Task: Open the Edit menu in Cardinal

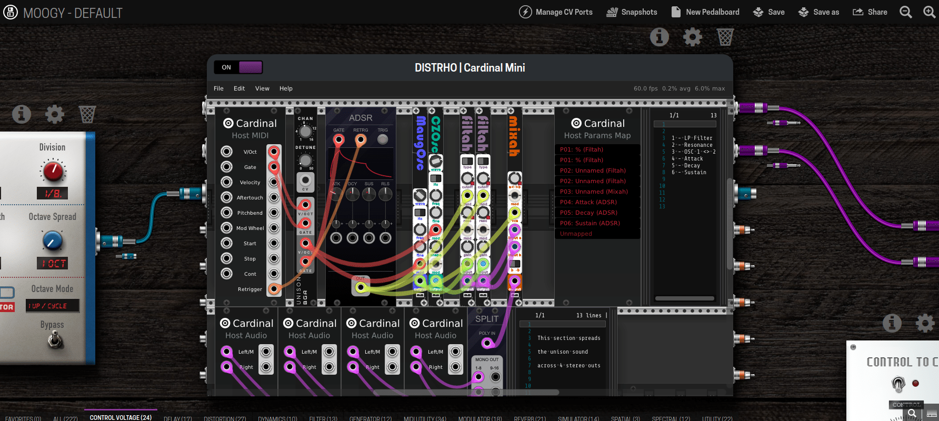Action: pyautogui.click(x=239, y=88)
